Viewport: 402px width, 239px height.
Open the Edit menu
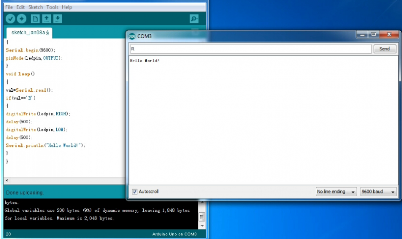20,7
